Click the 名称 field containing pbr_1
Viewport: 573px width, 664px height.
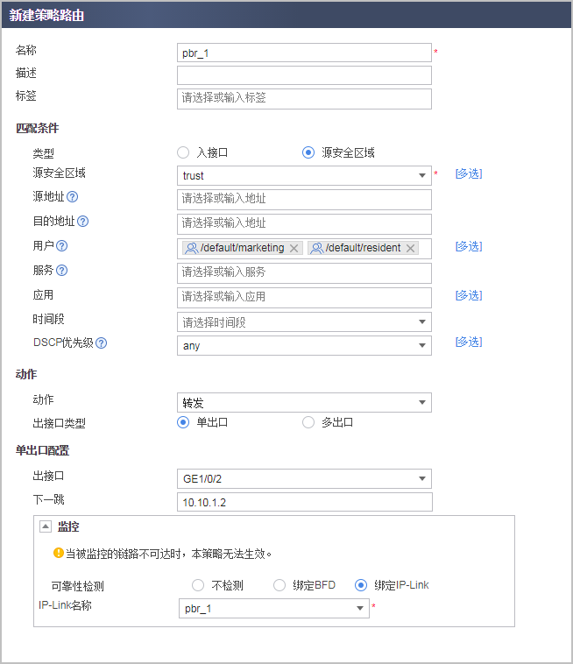coord(304,53)
